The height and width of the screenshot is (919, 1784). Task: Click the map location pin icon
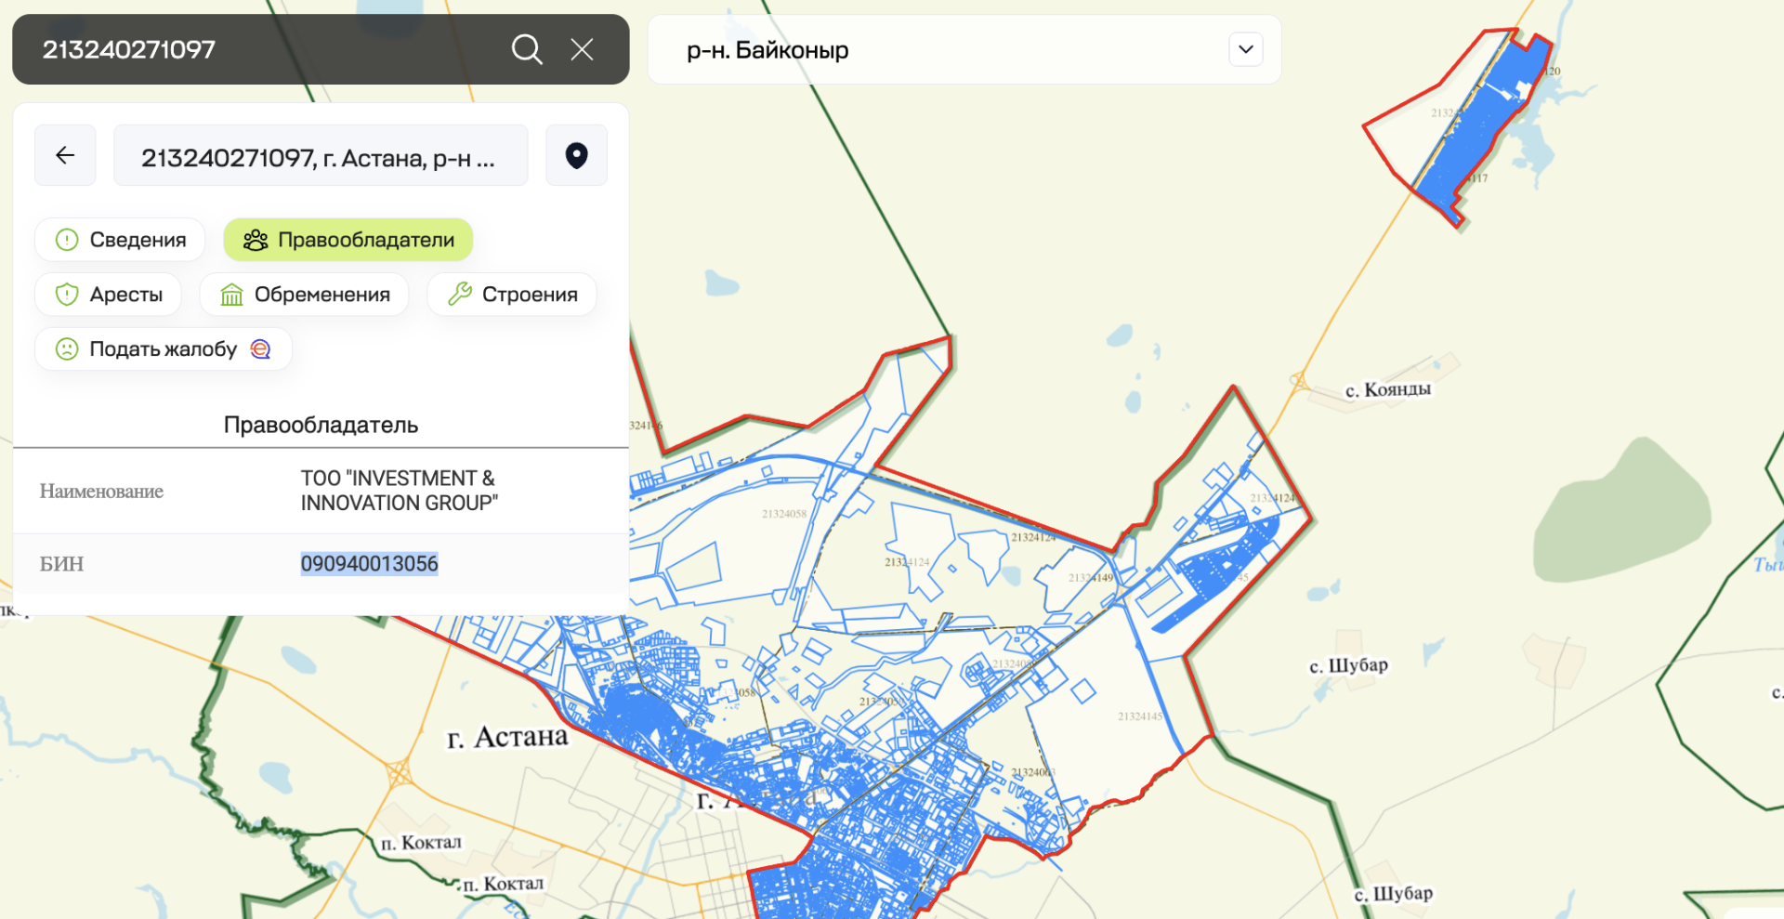click(576, 155)
